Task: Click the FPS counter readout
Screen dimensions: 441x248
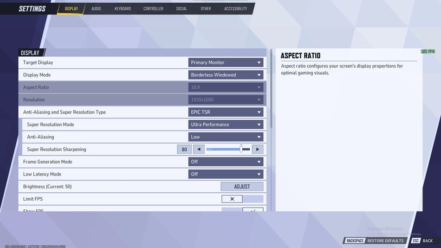Action: (x=428, y=52)
